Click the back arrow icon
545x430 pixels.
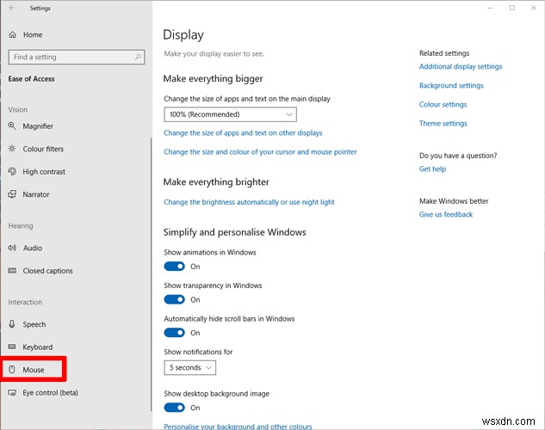click(x=12, y=8)
